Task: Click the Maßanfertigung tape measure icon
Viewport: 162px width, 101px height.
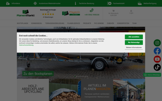Action: [x=140, y=4]
